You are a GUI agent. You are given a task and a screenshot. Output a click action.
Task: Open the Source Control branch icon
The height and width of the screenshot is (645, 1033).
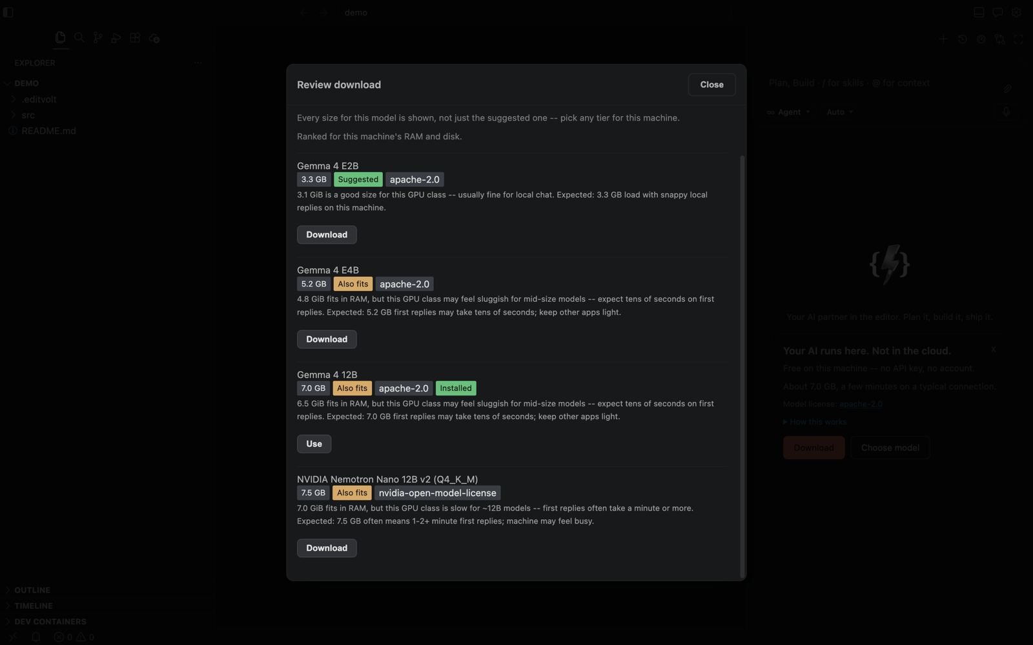tap(97, 38)
